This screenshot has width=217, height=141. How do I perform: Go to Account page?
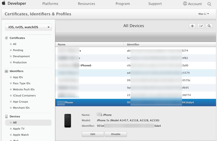195,4
